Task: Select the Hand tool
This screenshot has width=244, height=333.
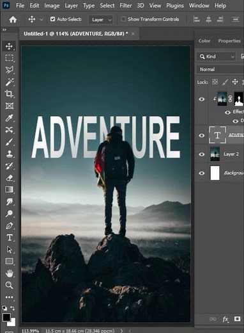Action: pos(9,273)
